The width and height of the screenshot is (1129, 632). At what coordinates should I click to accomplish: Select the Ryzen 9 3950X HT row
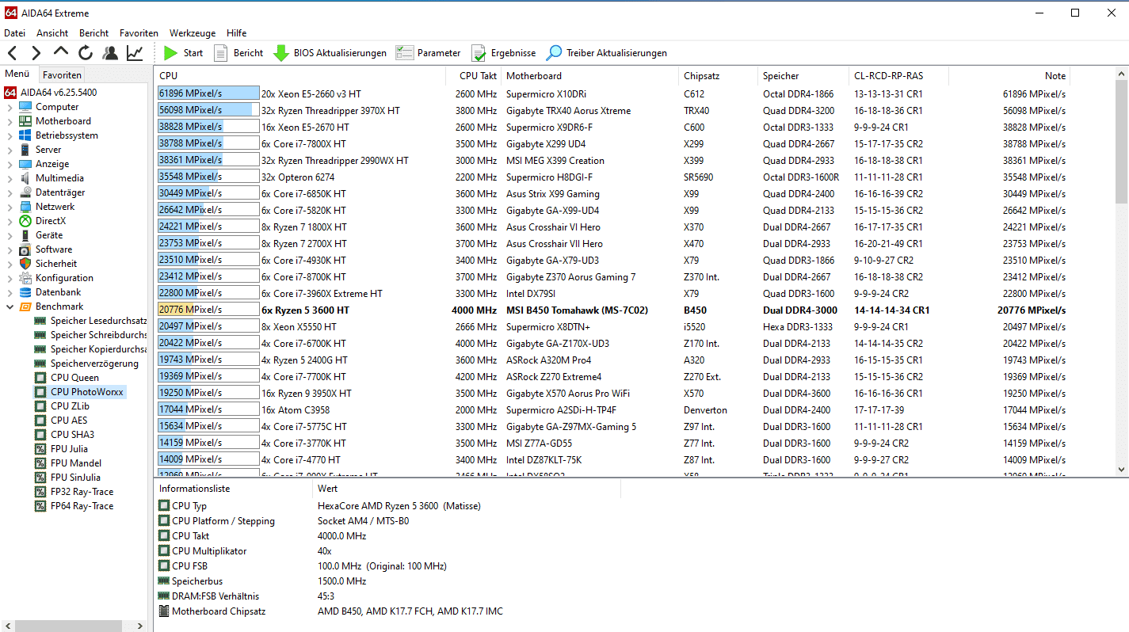click(612, 394)
